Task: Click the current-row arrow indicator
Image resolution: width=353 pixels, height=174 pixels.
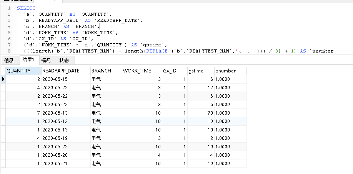Action: [x=3, y=79]
